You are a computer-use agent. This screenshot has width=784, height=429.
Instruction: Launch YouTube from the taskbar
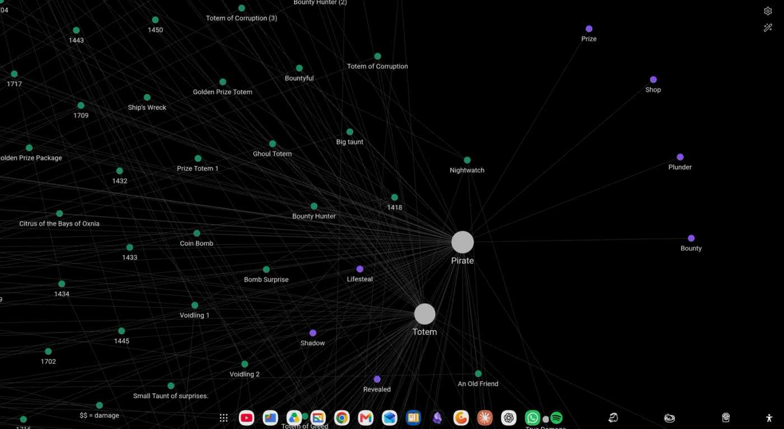click(246, 418)
